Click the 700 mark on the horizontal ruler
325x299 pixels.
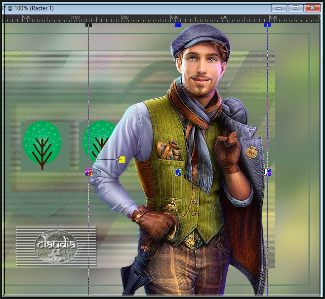tap(224, 17)
